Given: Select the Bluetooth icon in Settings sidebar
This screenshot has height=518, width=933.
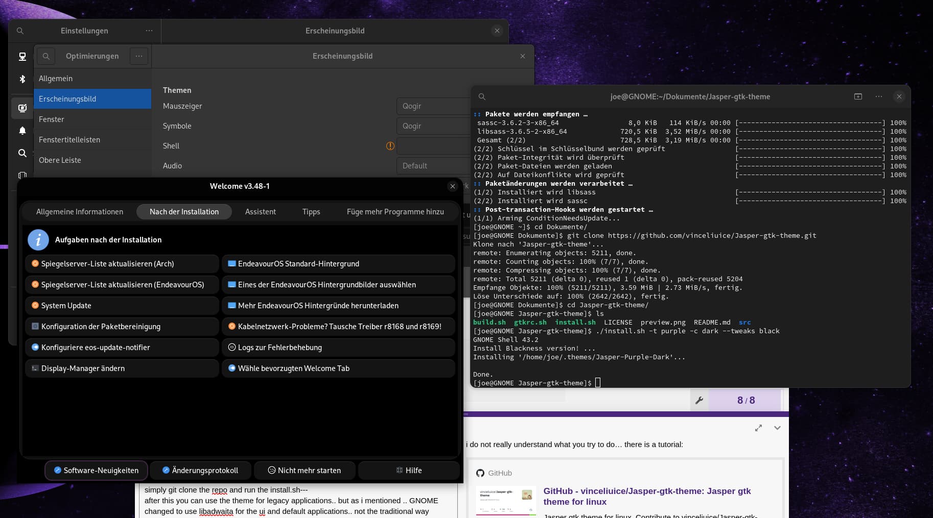Looking at the screenshot, I should (x=22, y=79).
